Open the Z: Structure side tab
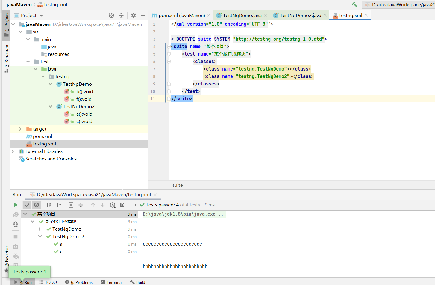The width and height of the screenshot is (435, 285). 6,59
